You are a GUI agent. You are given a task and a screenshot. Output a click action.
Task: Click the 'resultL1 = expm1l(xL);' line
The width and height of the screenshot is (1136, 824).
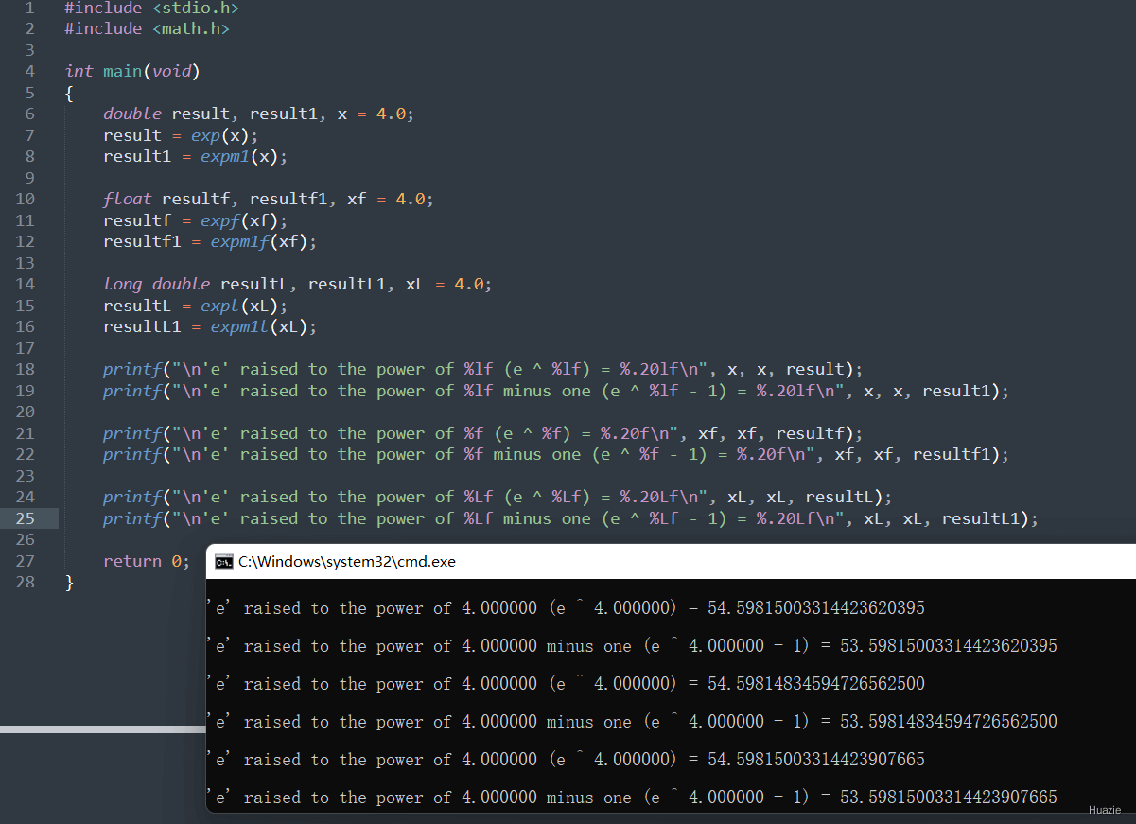coord(210,326)
